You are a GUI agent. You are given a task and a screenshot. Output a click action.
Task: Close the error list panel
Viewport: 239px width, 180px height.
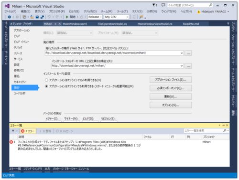click(x=227, y=125)
